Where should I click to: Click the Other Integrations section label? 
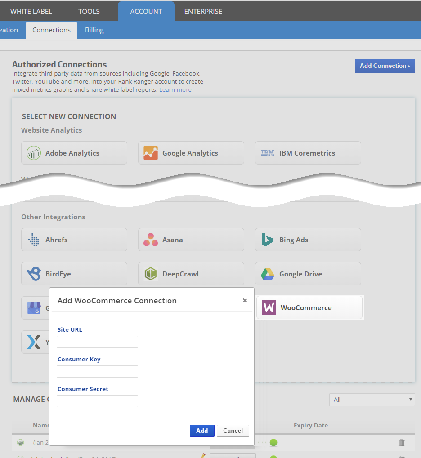[53, 217]
